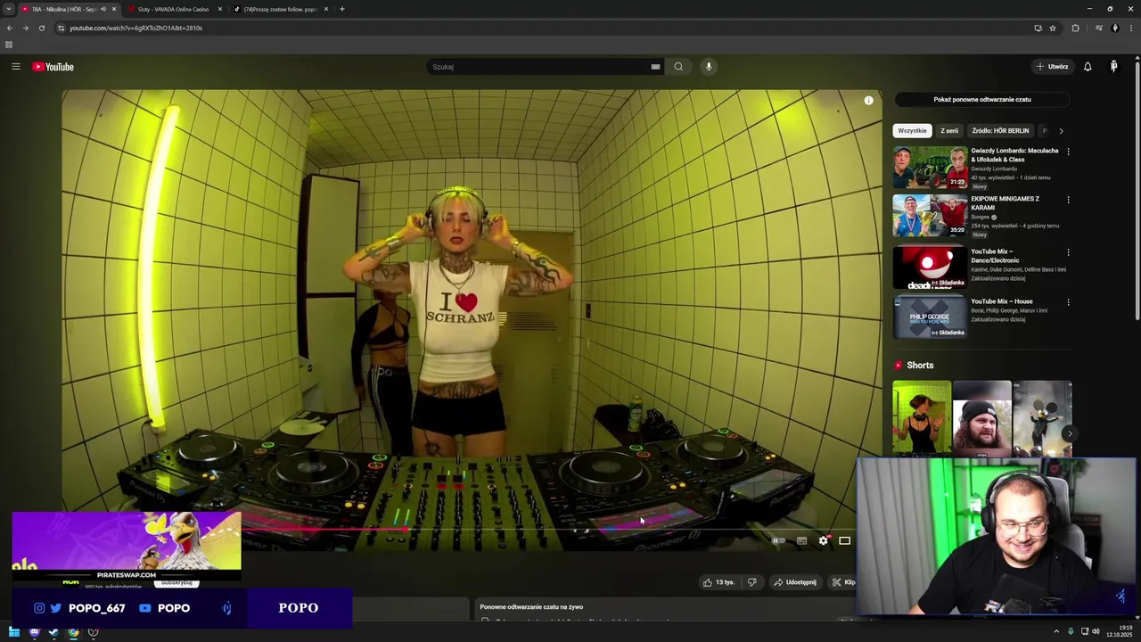Go back in browser history
The height and width of the screenshot is (642, 1141).
[x=10, y=28]
